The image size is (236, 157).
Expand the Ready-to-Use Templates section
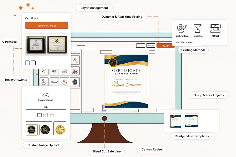pos(191,136)
